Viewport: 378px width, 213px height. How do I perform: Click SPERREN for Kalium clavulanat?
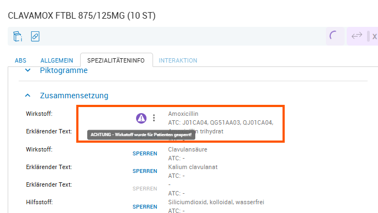145,171
